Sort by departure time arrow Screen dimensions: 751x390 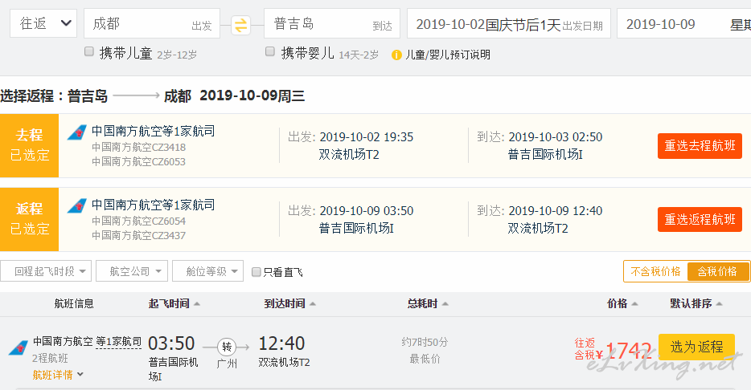197,304
